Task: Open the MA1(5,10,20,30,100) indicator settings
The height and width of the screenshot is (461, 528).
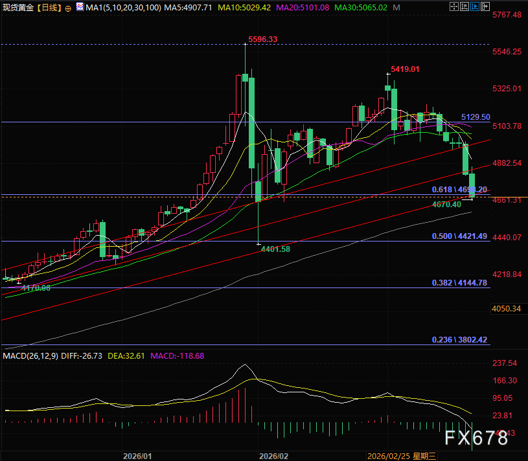Action: click(x=123, y=7)
